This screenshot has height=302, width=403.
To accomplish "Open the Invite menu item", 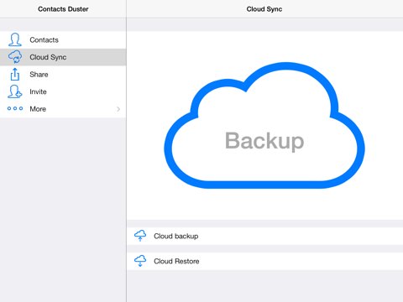I will (x=63, y=91).
